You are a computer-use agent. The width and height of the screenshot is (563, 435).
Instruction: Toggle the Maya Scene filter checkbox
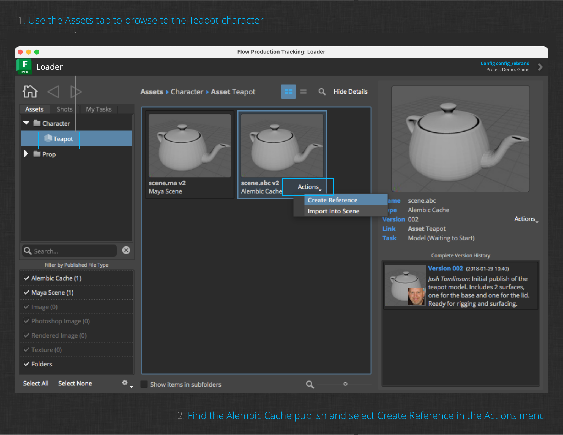[x=27, y=292]
